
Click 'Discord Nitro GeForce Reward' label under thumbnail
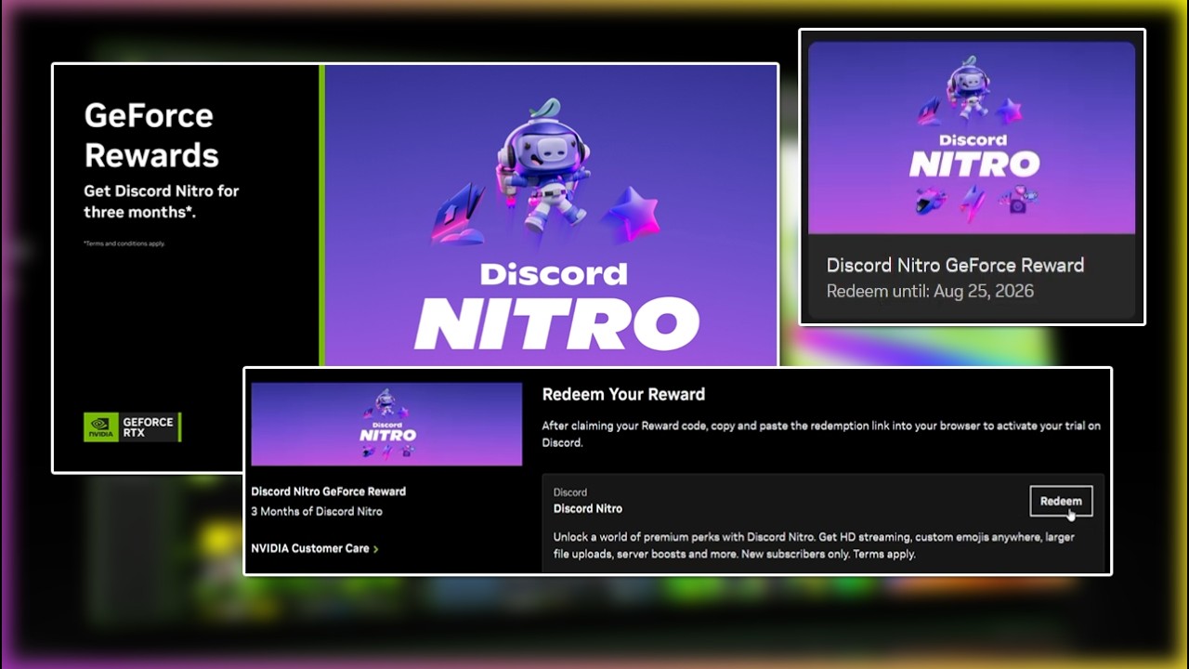click(x=328, y=492)
